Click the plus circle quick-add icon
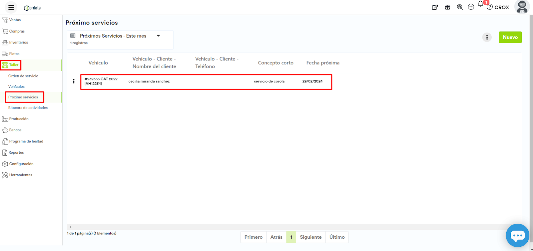Image resolution: width=533 pixels, height=251 pixels. [471, 7]
